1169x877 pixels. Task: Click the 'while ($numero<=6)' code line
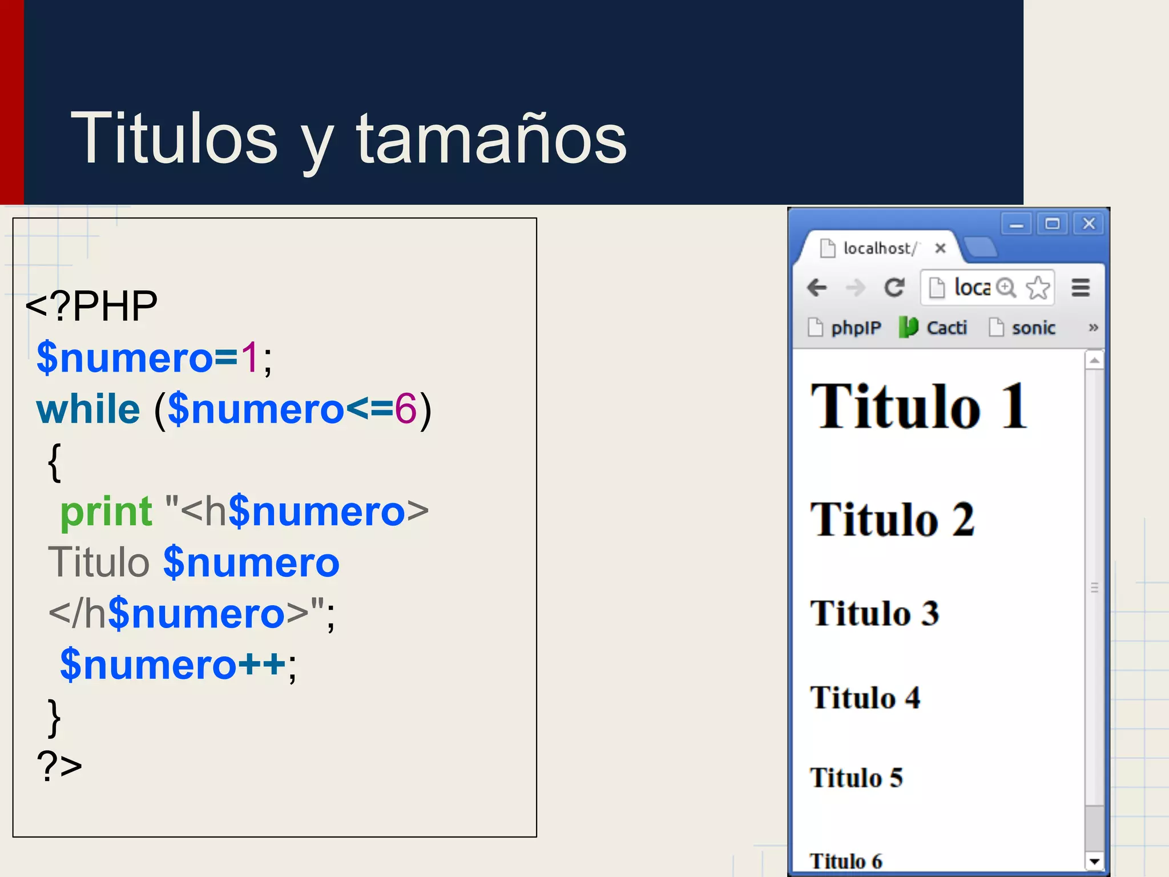234,410
